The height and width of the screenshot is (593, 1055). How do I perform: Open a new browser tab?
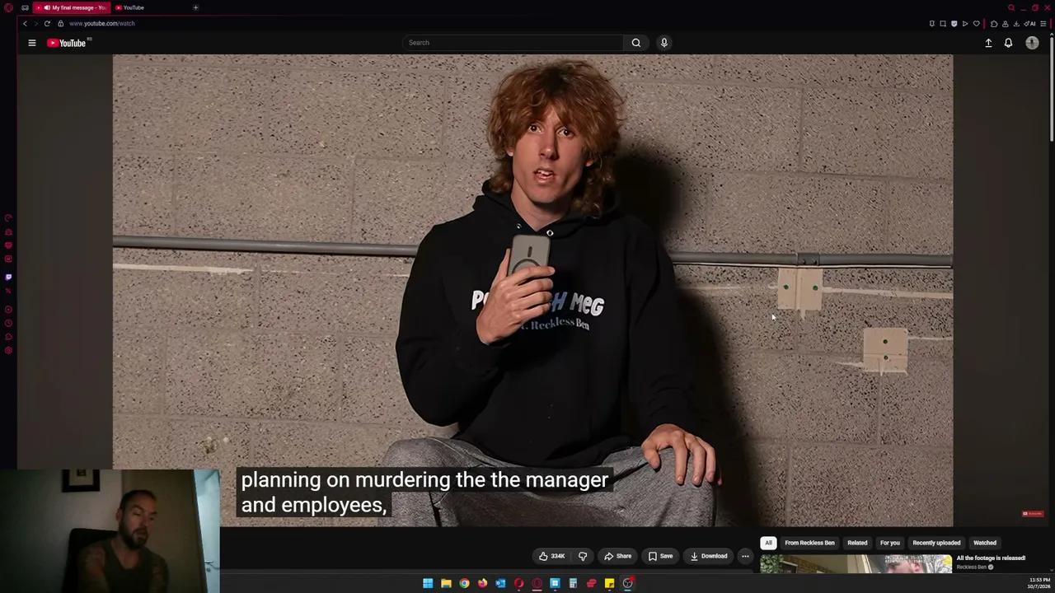[195, 7]
